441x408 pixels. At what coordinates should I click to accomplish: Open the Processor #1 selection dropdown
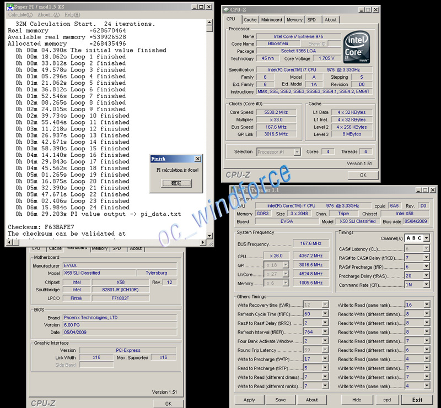[x=297, y=152]
